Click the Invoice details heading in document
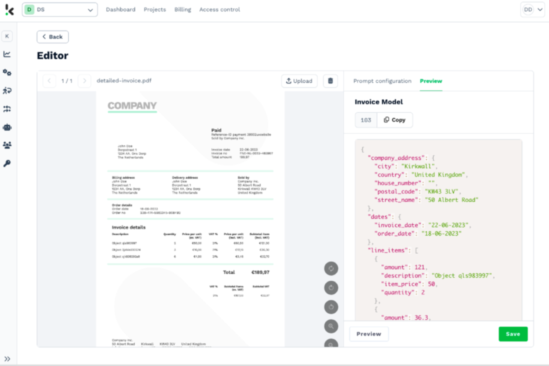The width and height of the screenshot is (549, 366). tap(129, 227)
